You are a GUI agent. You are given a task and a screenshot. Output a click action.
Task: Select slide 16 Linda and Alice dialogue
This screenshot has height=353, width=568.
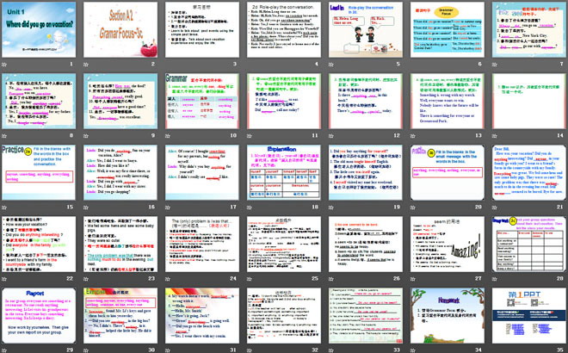pos(120,172)
